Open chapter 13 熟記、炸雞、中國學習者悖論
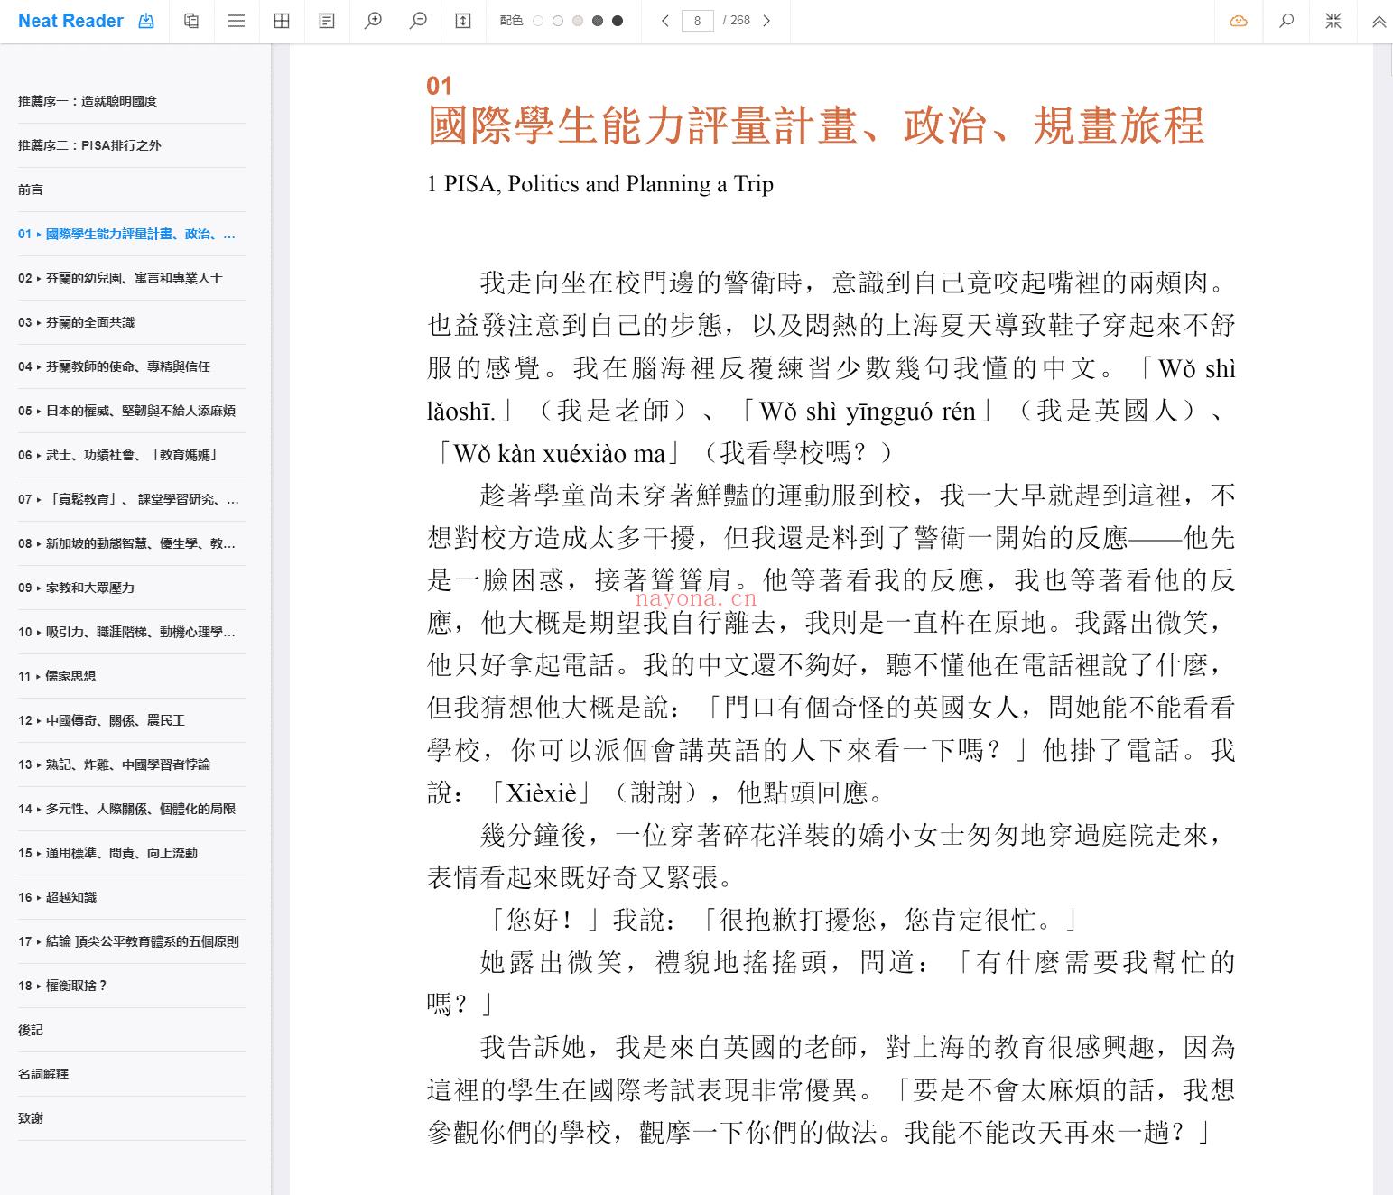Image resolution: width=1393 pixels, height=1195 pixels. tap(114, 764)
